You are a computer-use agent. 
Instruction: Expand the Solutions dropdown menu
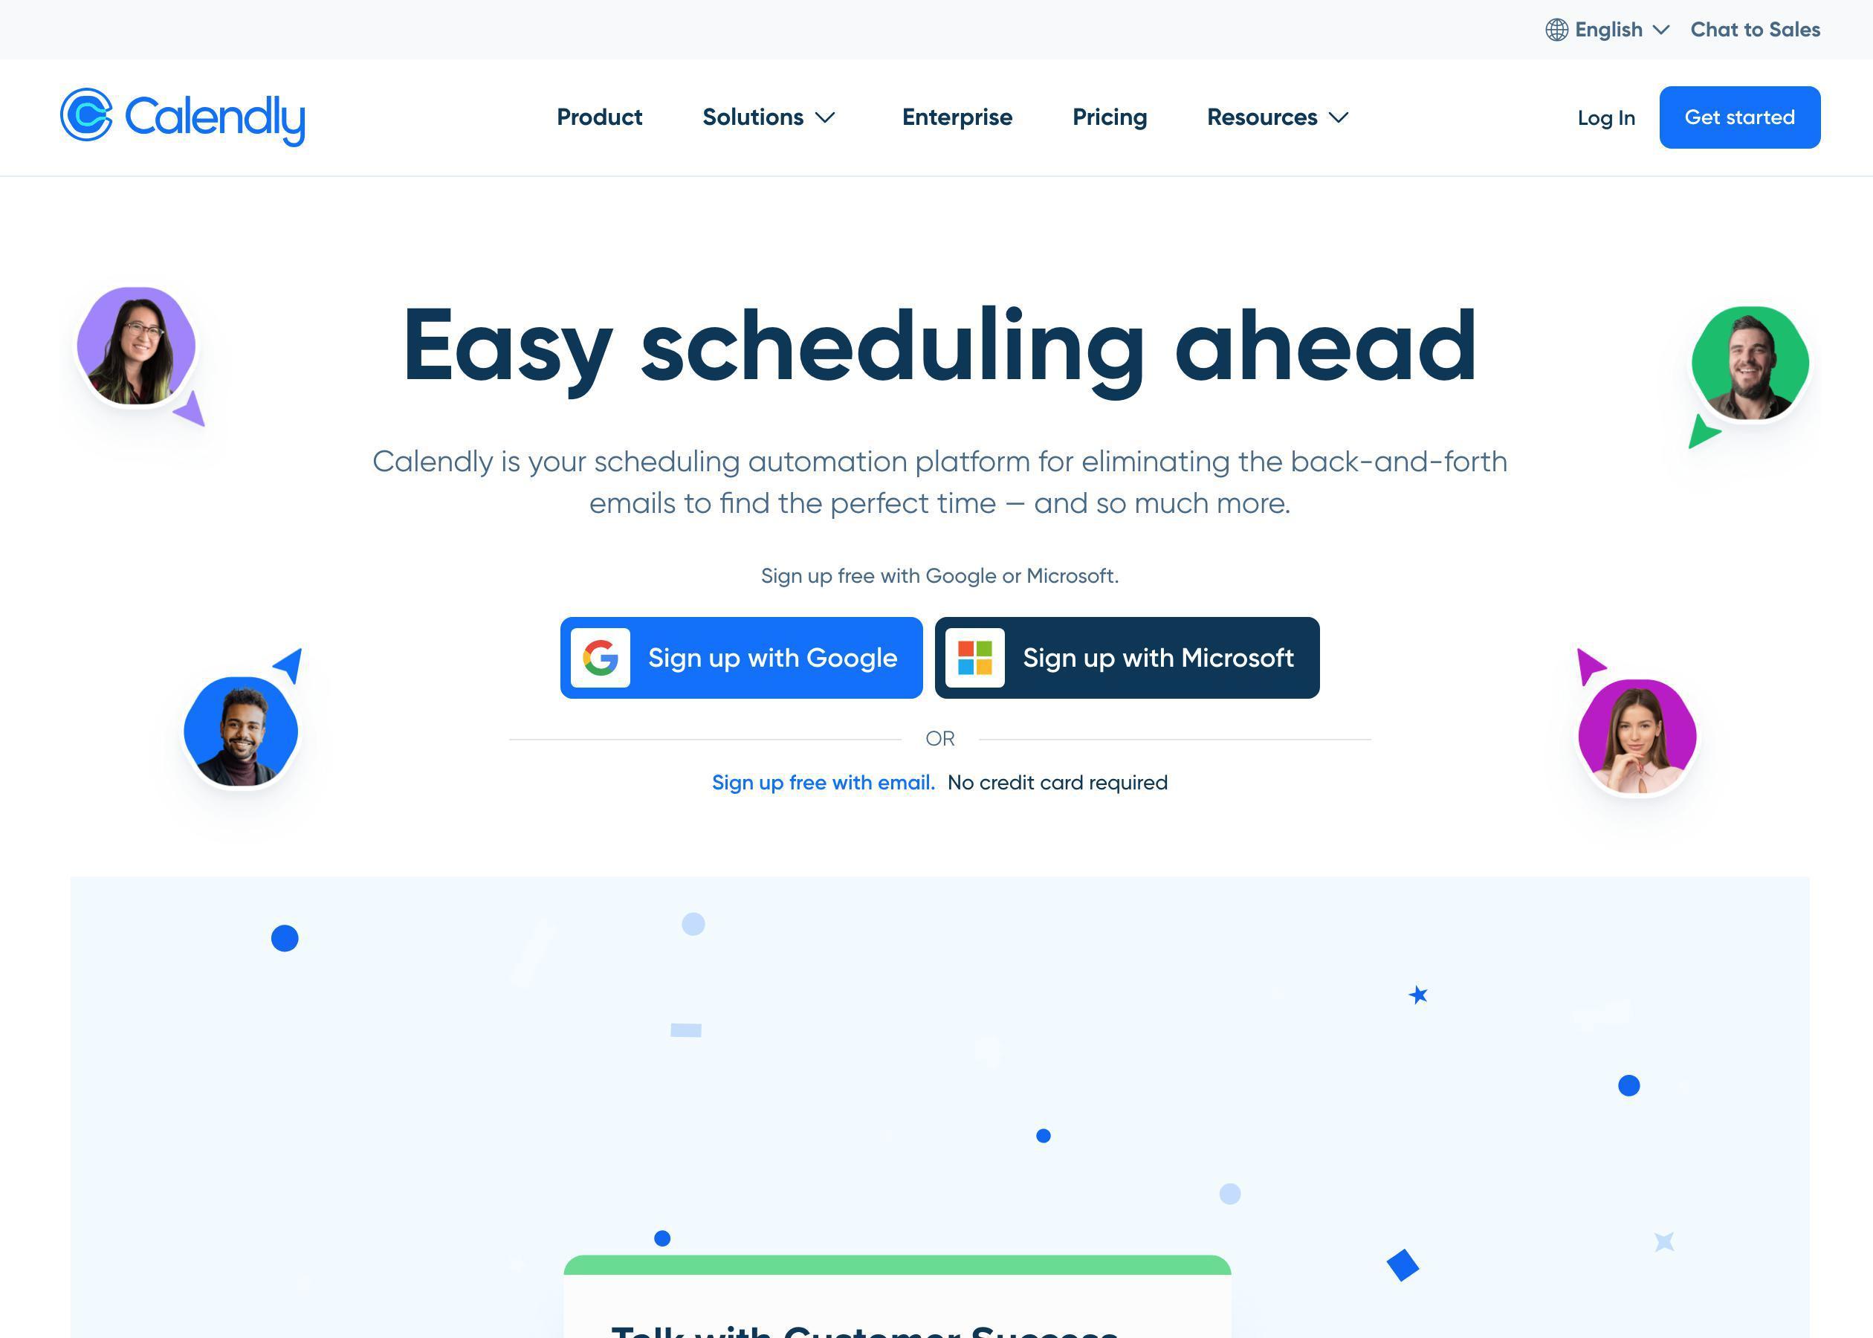coord(769,117)
